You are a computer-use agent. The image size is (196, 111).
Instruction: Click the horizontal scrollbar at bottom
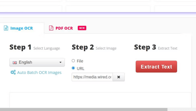click(84, 109)
